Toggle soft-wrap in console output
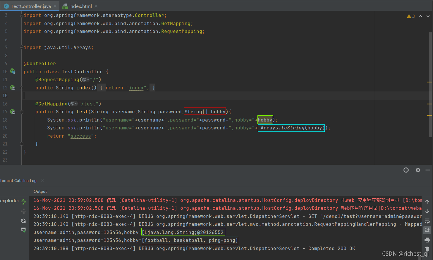This screenshot has height=260, width=433. pos(427,221)
